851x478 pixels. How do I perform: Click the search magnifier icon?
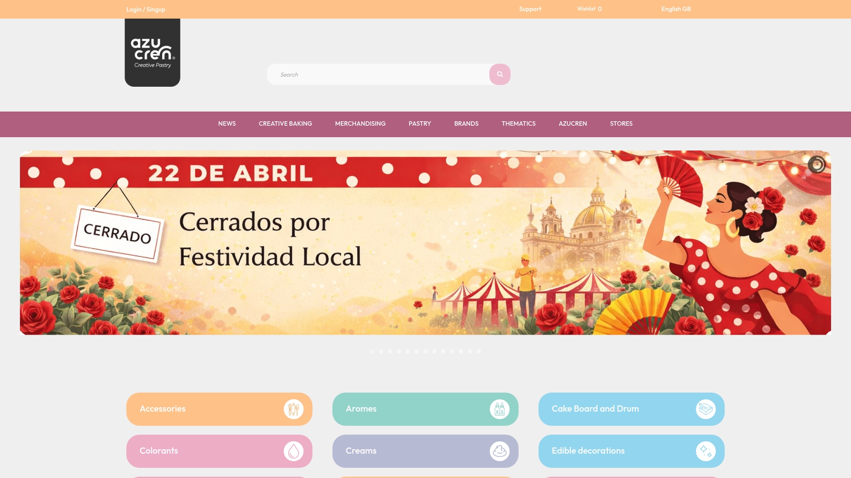[500, 74]
